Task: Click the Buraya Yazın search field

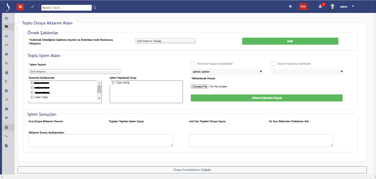Action: click(x=66, y=8)
